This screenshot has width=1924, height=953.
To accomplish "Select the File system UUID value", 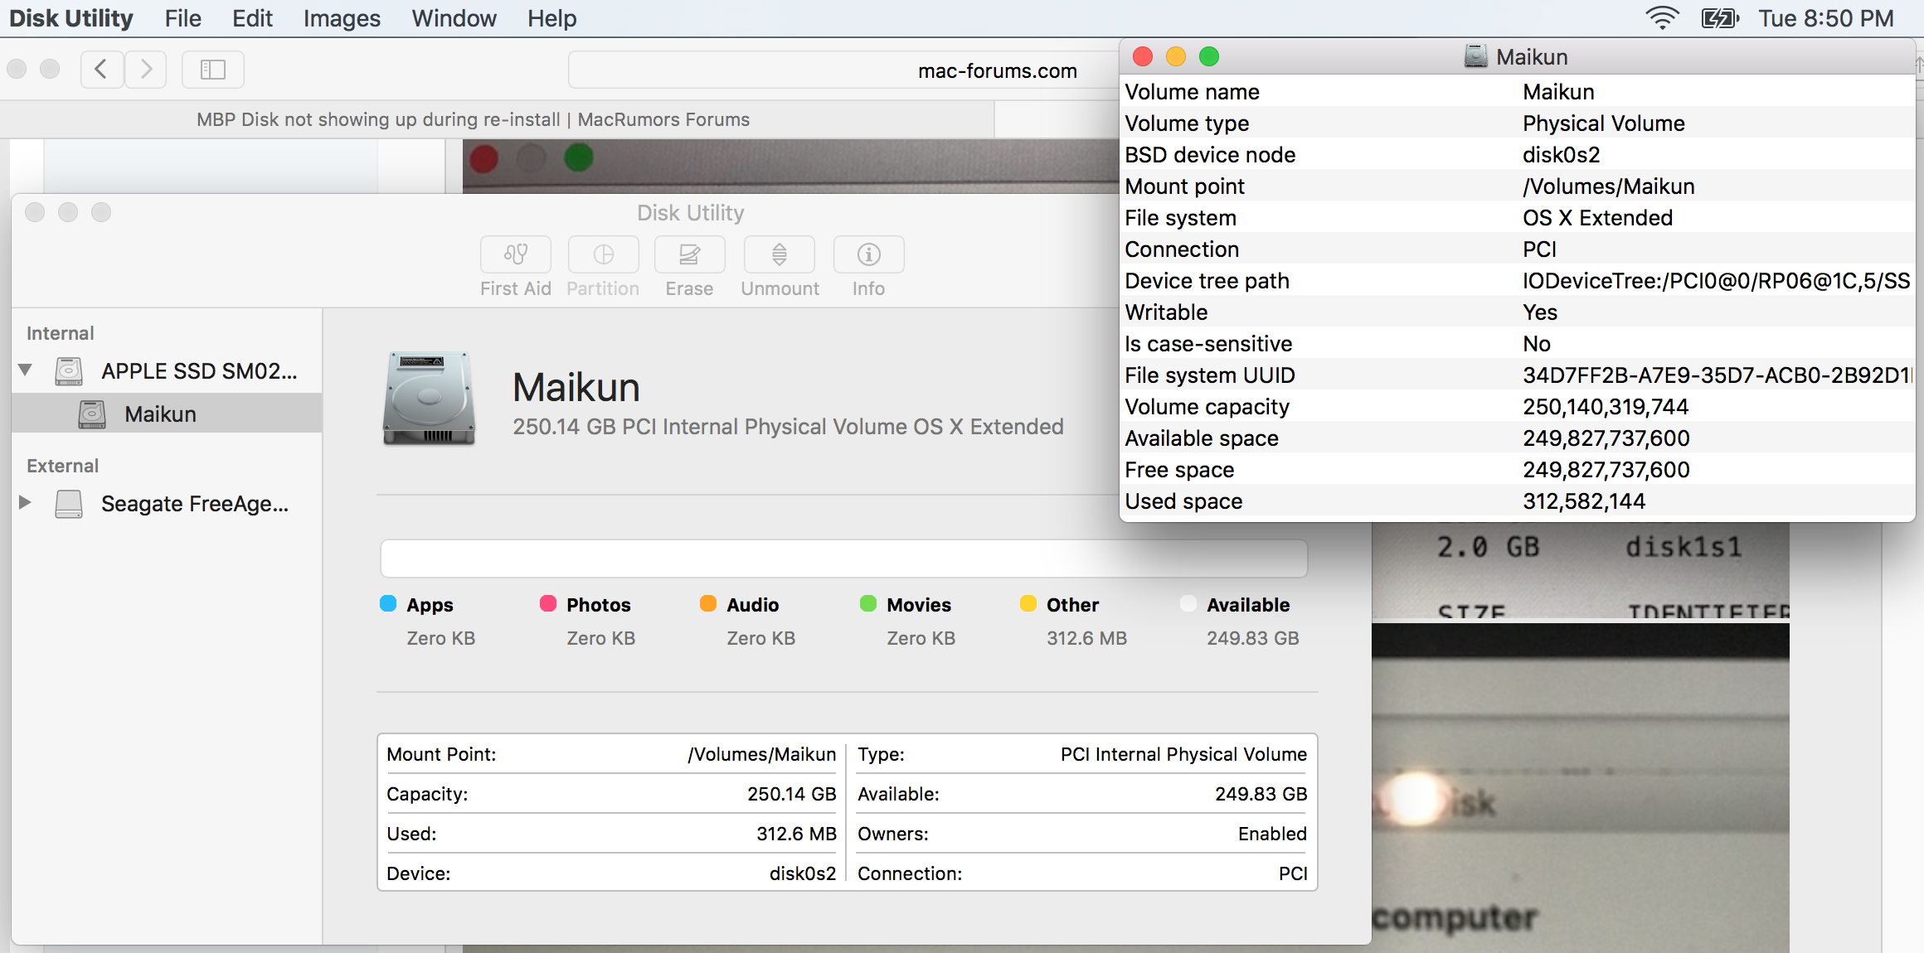I will point(1717,375).
